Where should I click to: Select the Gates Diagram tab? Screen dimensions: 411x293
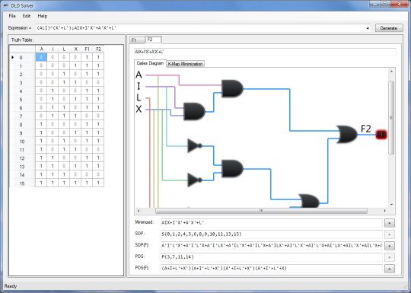(150, 63)
